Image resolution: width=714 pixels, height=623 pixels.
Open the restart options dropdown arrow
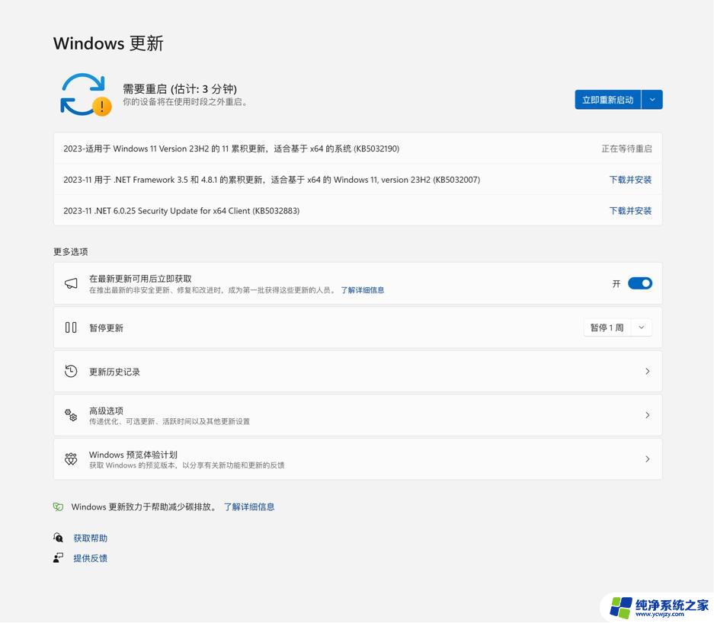(652, 100)
